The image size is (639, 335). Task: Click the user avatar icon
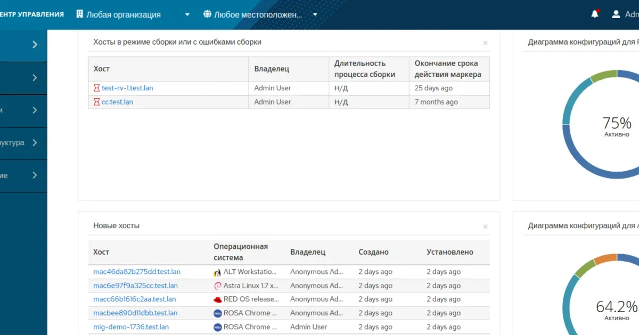616,14
